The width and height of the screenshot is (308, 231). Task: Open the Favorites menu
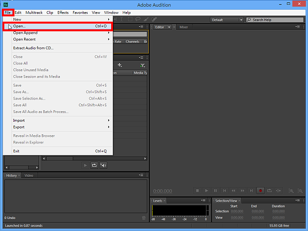pyautogui.click(x=80, y=13)
